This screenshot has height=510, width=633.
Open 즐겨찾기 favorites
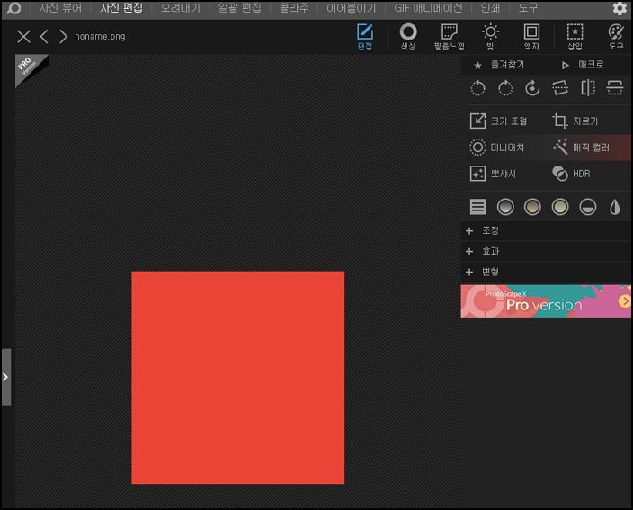(x=499, y=65)
